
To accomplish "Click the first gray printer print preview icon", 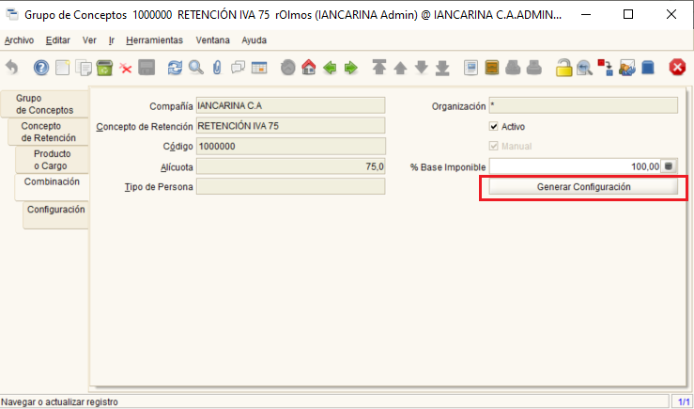I will click(x=513, y=68).
